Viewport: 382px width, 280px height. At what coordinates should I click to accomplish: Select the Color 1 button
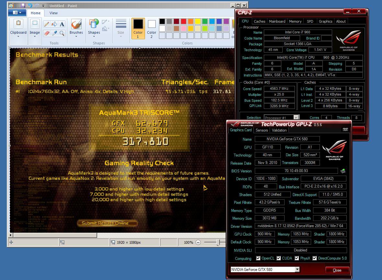tap(138, 28)
